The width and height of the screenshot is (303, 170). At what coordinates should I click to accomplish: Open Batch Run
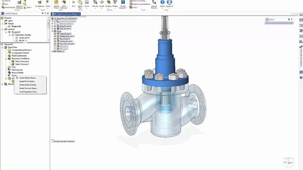80,4
